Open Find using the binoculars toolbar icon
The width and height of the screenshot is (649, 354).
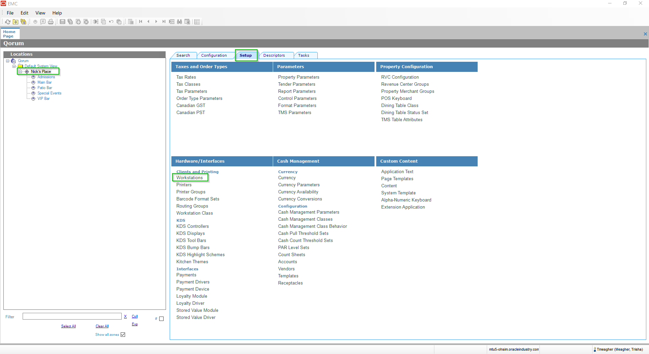179,22
